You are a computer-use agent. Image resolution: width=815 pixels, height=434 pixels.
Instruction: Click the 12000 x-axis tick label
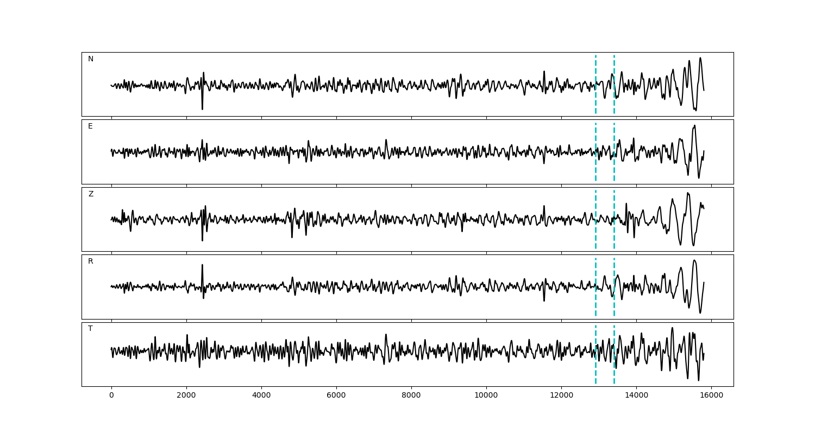tap(561, 395)
